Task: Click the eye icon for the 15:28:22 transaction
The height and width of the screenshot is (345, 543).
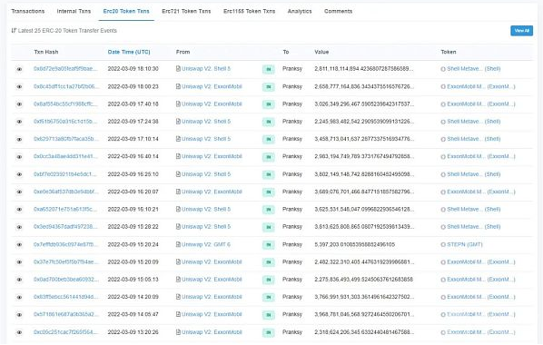Action: point(19,227)
